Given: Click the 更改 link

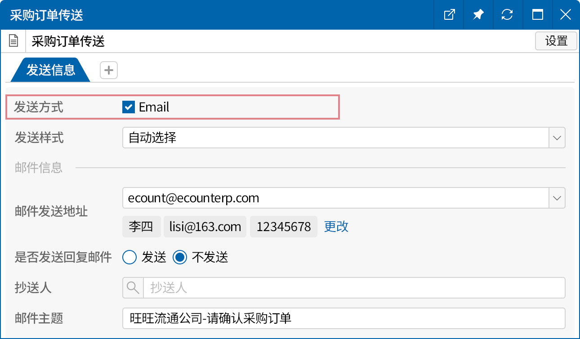Looking at the screenshot, I should pos(336,226).
